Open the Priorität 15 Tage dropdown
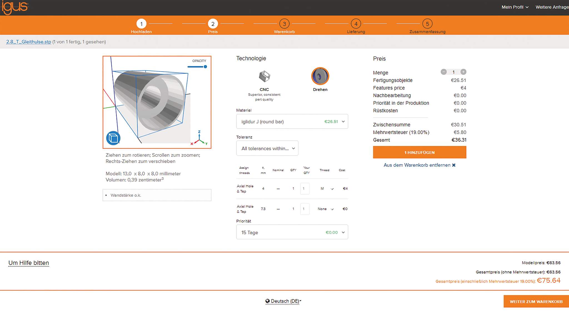 pos(292,232)
